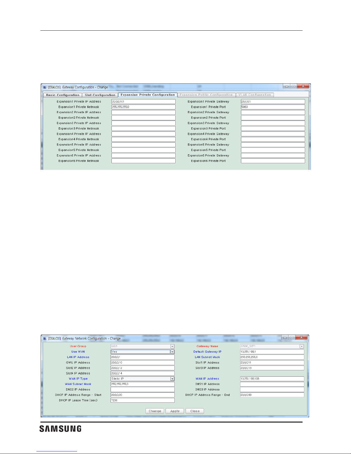Image resolution: width=351 pixels, height=454 pixels.
Task: Click the Expansion Public Configuration tab
Action: 206,95
